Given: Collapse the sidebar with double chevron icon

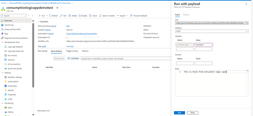Looking at the screenshot, I should (x=33, y=16).
